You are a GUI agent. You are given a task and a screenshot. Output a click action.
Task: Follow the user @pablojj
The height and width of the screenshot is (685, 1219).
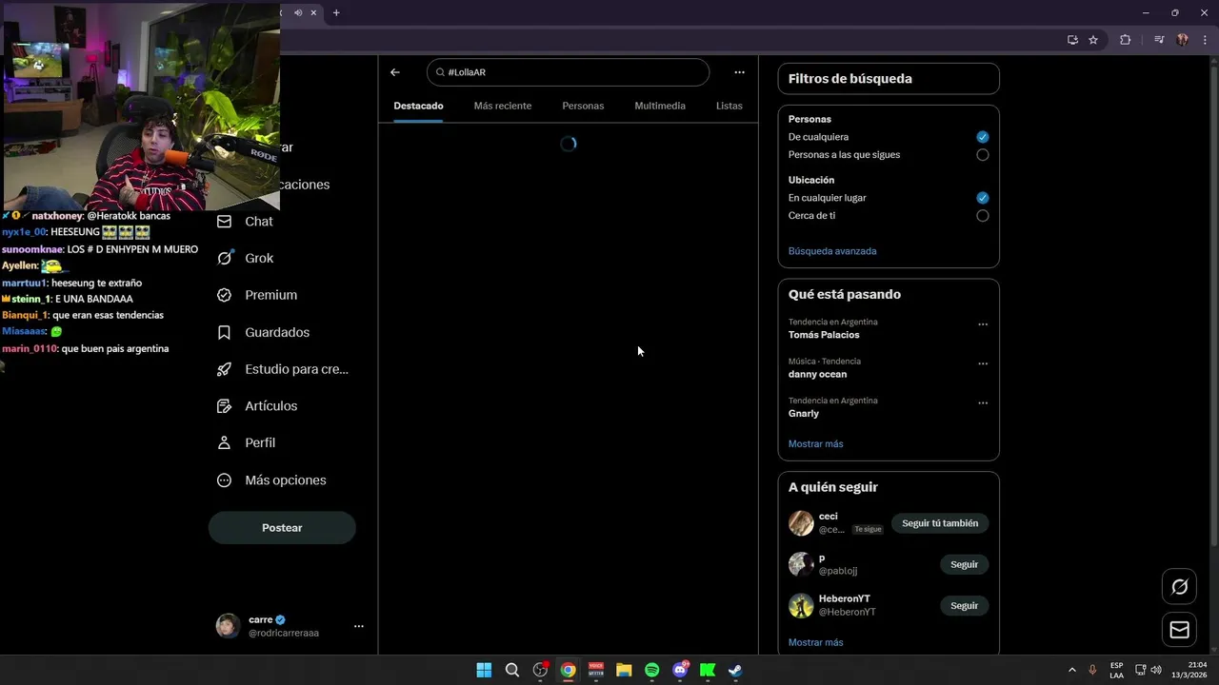[964, 564]
